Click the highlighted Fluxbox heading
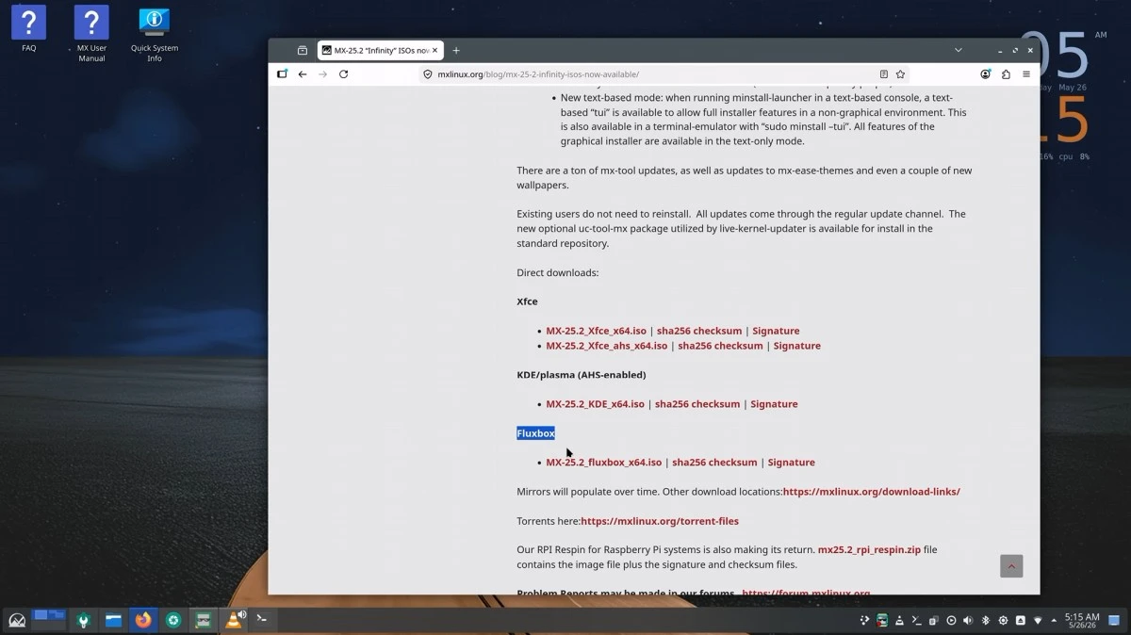Image resolution: width=1131 pixels, height=635 pixels. click(x=535, y=433)
